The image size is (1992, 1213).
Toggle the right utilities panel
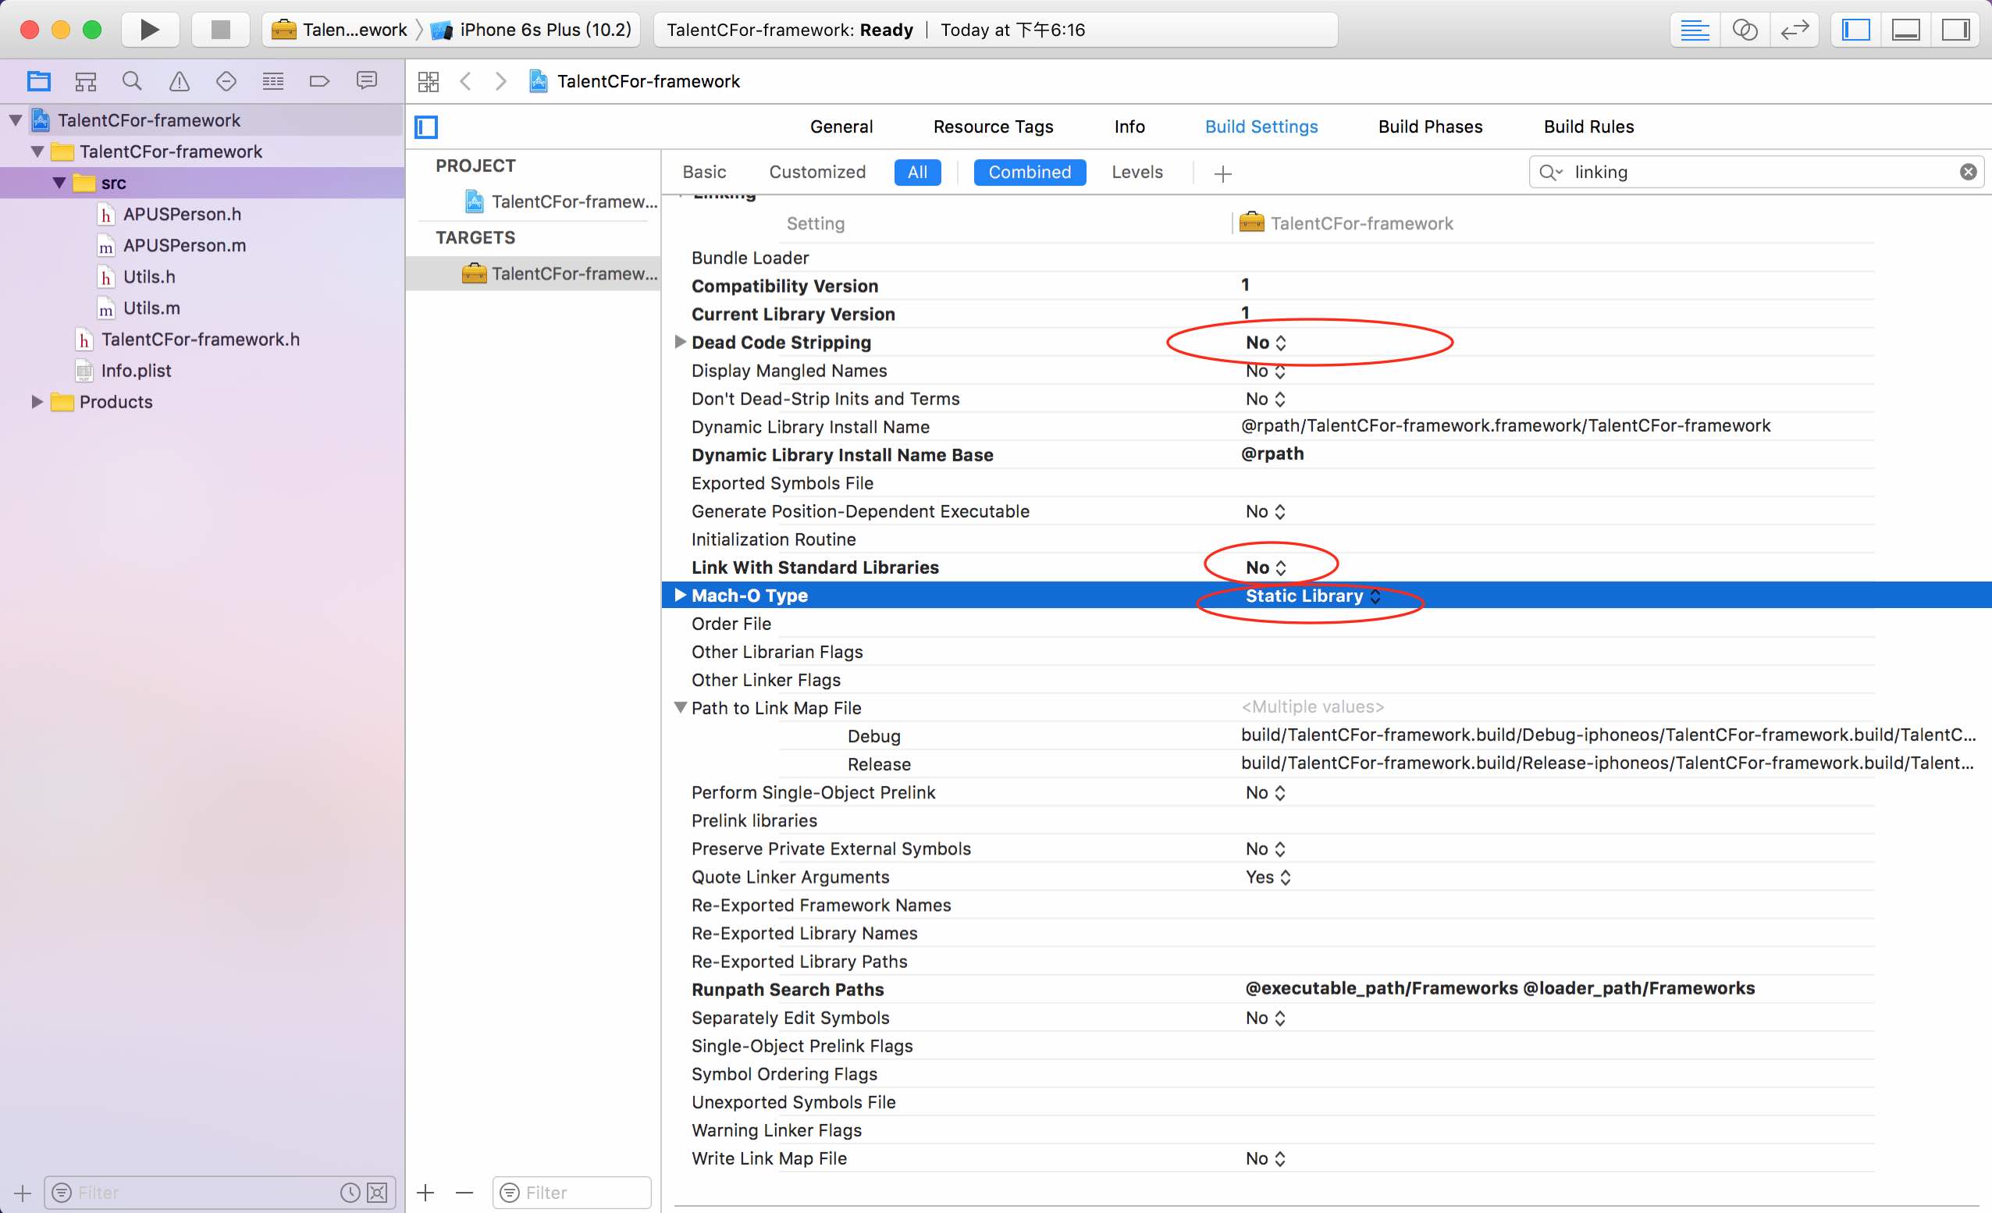pyautogui.click(x=1955, y=30)
